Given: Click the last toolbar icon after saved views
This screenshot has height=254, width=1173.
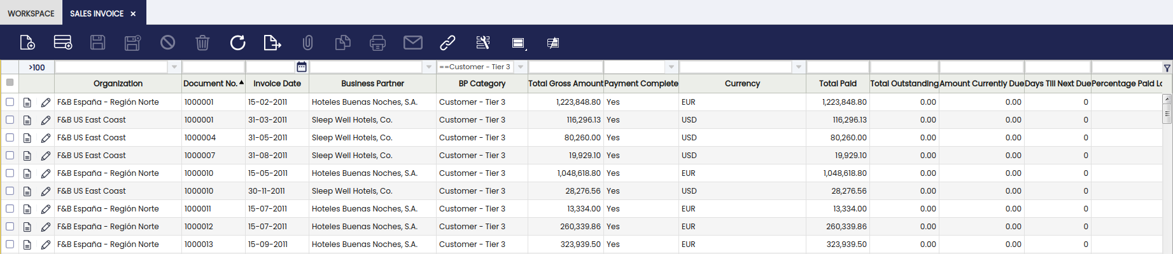Looking at the screenshot, I should coord(553,43).
